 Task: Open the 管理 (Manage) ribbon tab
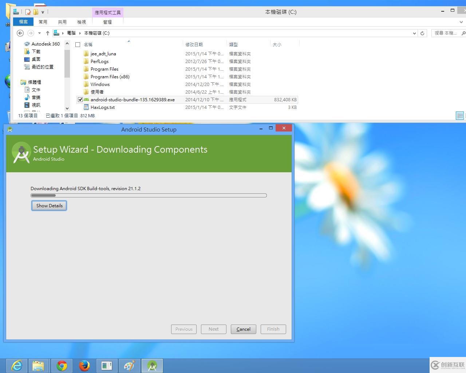(x=107, y=22)
